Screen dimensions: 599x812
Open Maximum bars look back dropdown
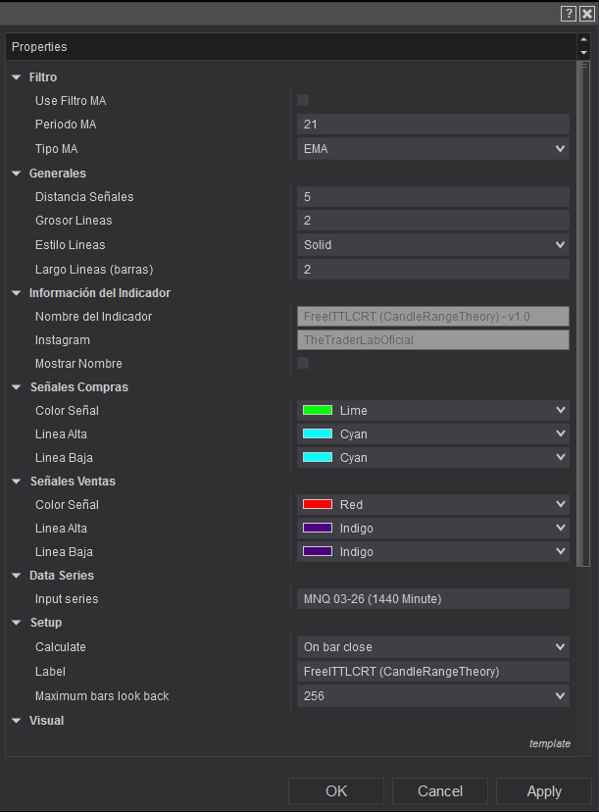point(432,696)
